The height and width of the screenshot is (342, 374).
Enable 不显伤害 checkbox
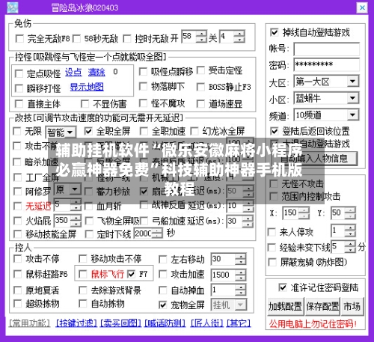85,104
